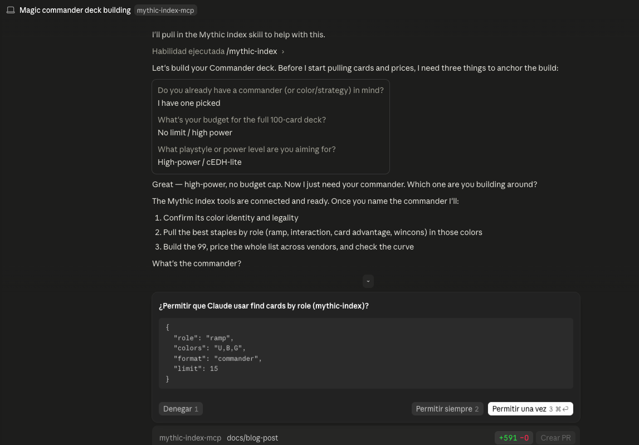Click Permitir siempre button
639x445 pixels.
click(447, 409)
